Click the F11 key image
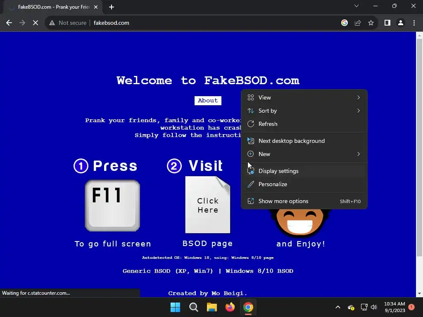This screenshot has width=423, height=317. (x=112, y=206)
